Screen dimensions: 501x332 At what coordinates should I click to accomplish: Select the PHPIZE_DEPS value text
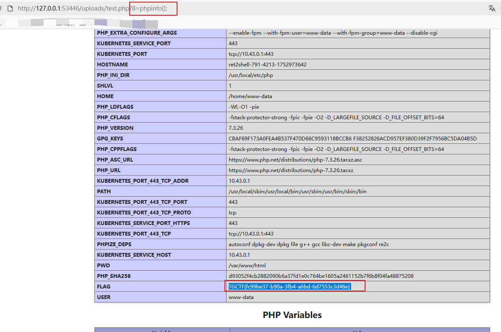point(309,244)
